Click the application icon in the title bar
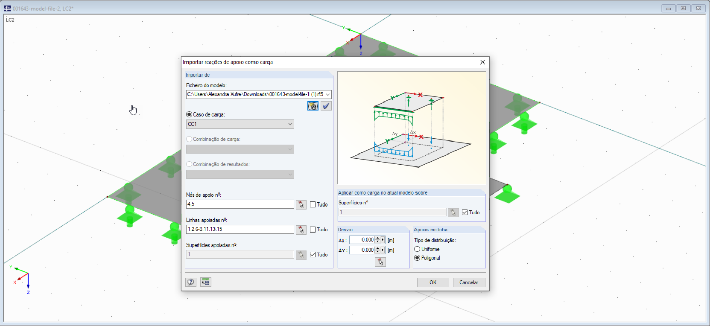The image size is (710, 326). [x=8, y=8]
